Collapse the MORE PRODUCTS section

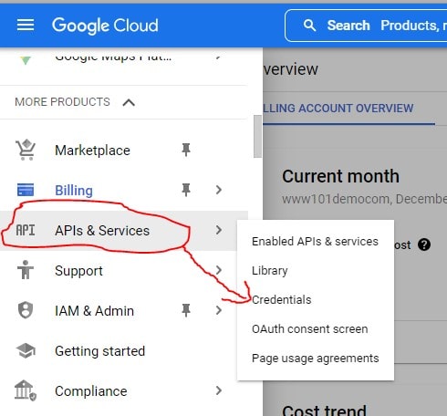click(129, 102)
